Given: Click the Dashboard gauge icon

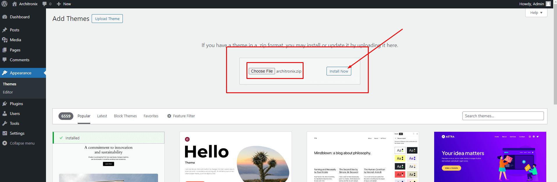Looking at the screenshot, I should click(x=5, y=17).
